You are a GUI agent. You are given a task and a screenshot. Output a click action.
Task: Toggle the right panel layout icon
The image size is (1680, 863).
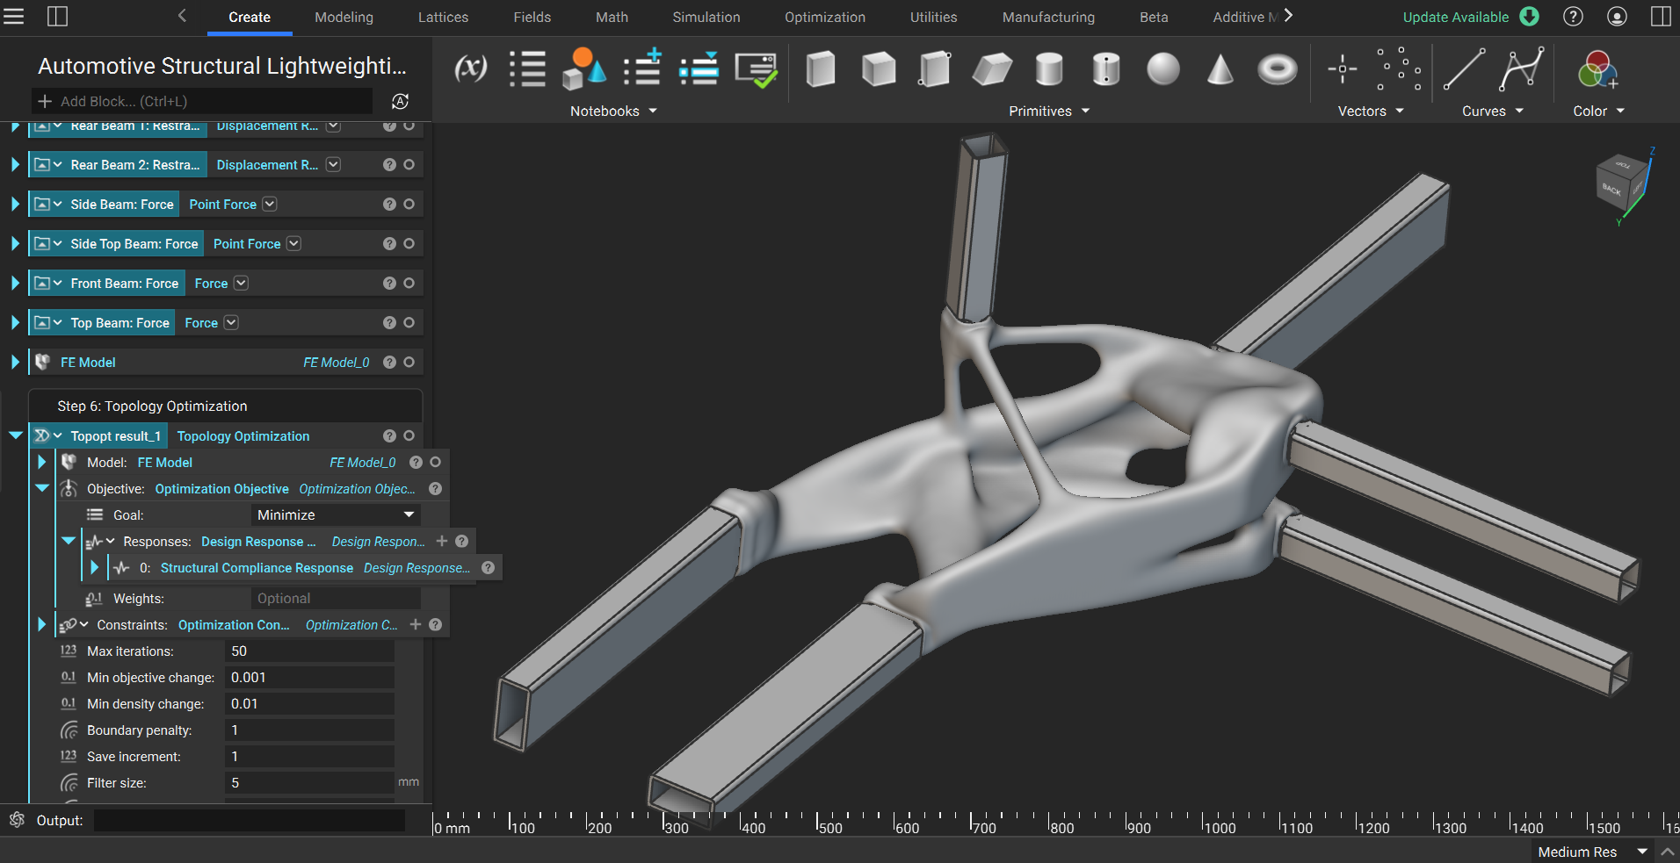(x=1661, y=17)
